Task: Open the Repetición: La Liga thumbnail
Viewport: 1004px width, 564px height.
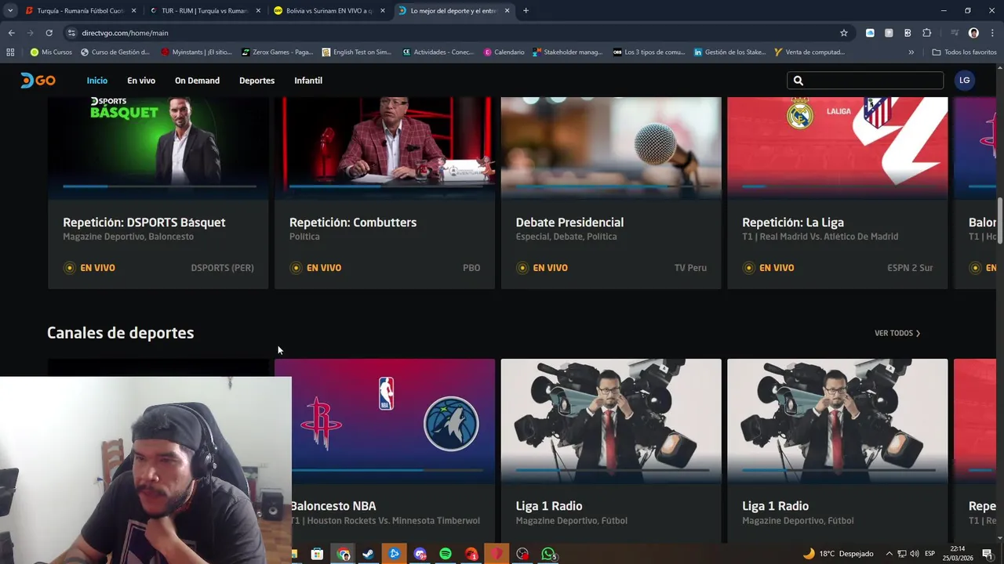Action: tap(837, 147)
